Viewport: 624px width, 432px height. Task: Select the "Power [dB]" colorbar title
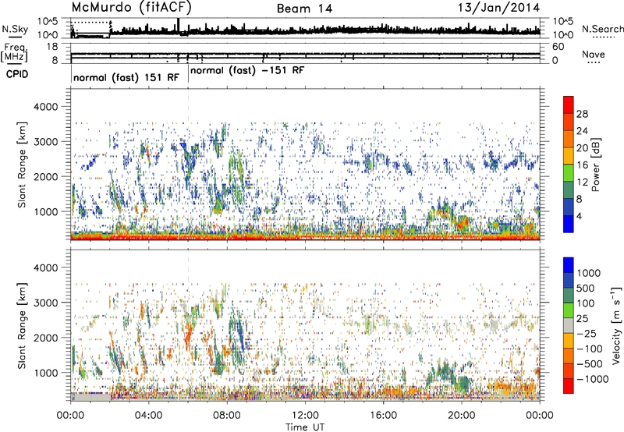click(595, 165)
